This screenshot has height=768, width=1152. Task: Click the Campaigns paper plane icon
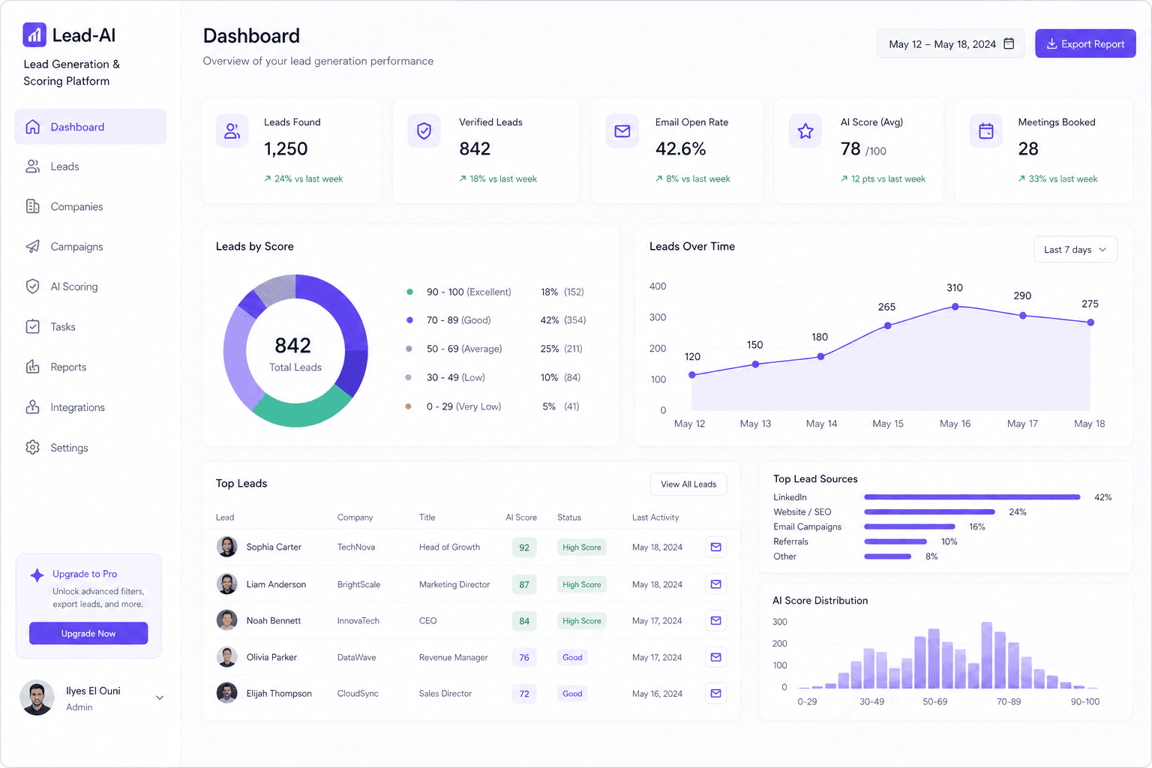tap(32, 247)
